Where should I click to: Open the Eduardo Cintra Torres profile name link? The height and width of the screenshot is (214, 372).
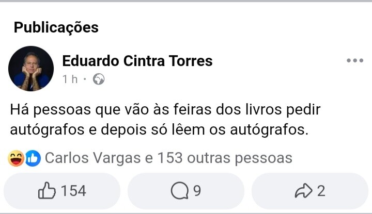click(x=137, y=61)
